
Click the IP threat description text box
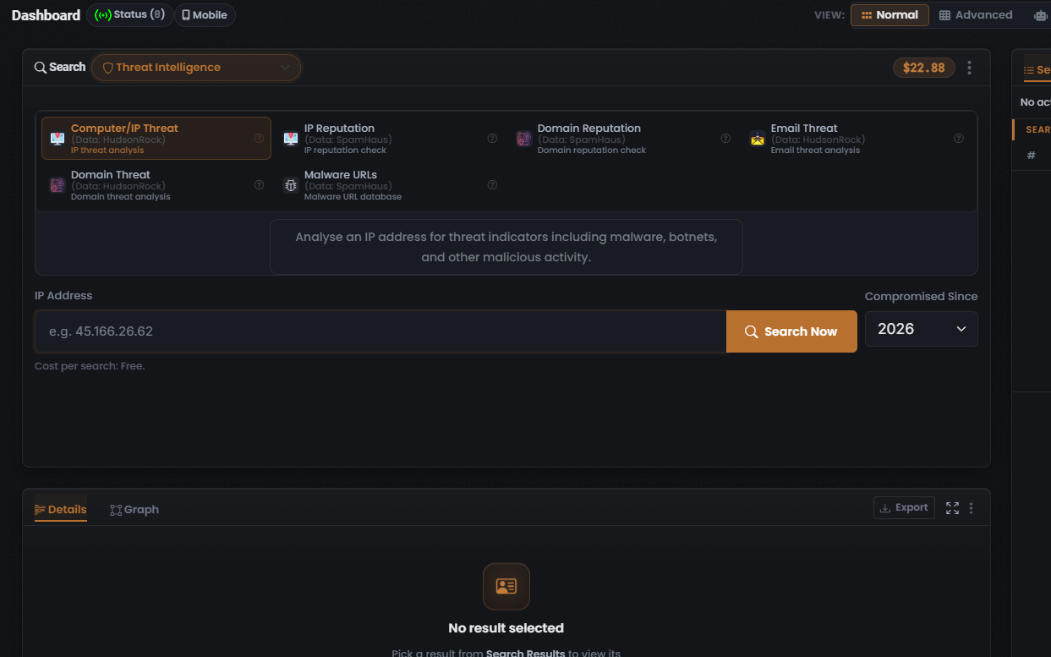coord(506,247)
